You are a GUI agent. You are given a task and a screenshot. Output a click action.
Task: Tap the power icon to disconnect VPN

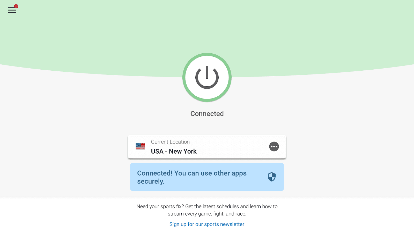click(x=207, y=77)
